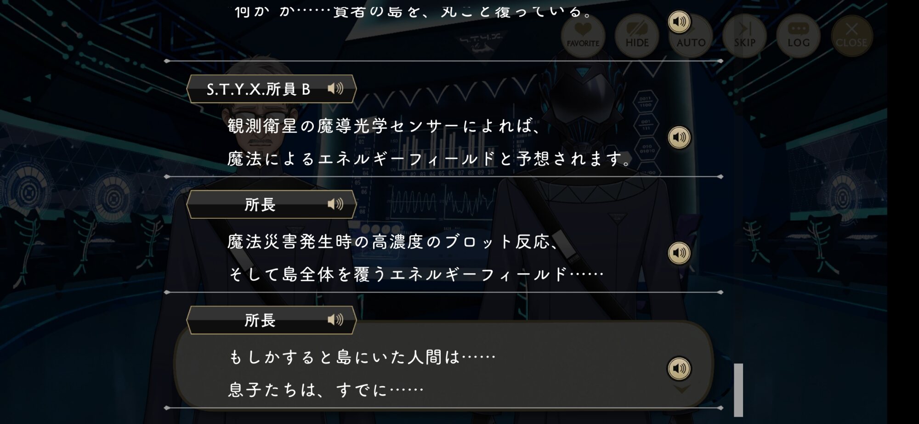
Task: Replay audio for 観測衛星の魔導光学センサー line
Action: pos(679,137)
